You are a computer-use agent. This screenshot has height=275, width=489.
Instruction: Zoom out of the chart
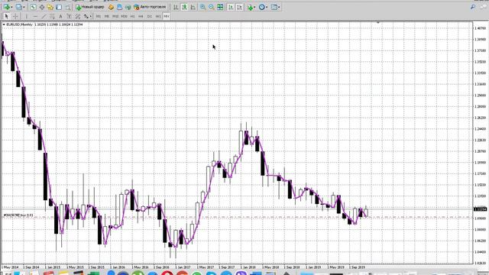click(x=212, y=7)
